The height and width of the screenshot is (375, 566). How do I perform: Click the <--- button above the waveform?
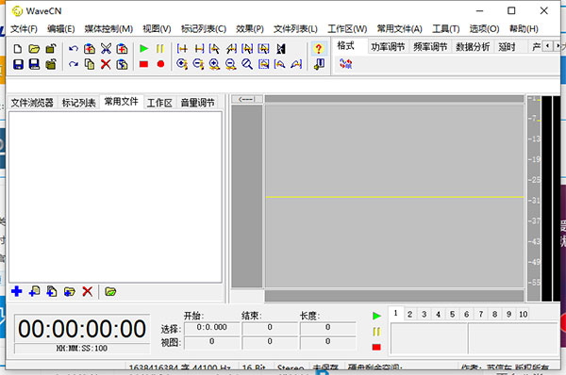coord(247,99)
